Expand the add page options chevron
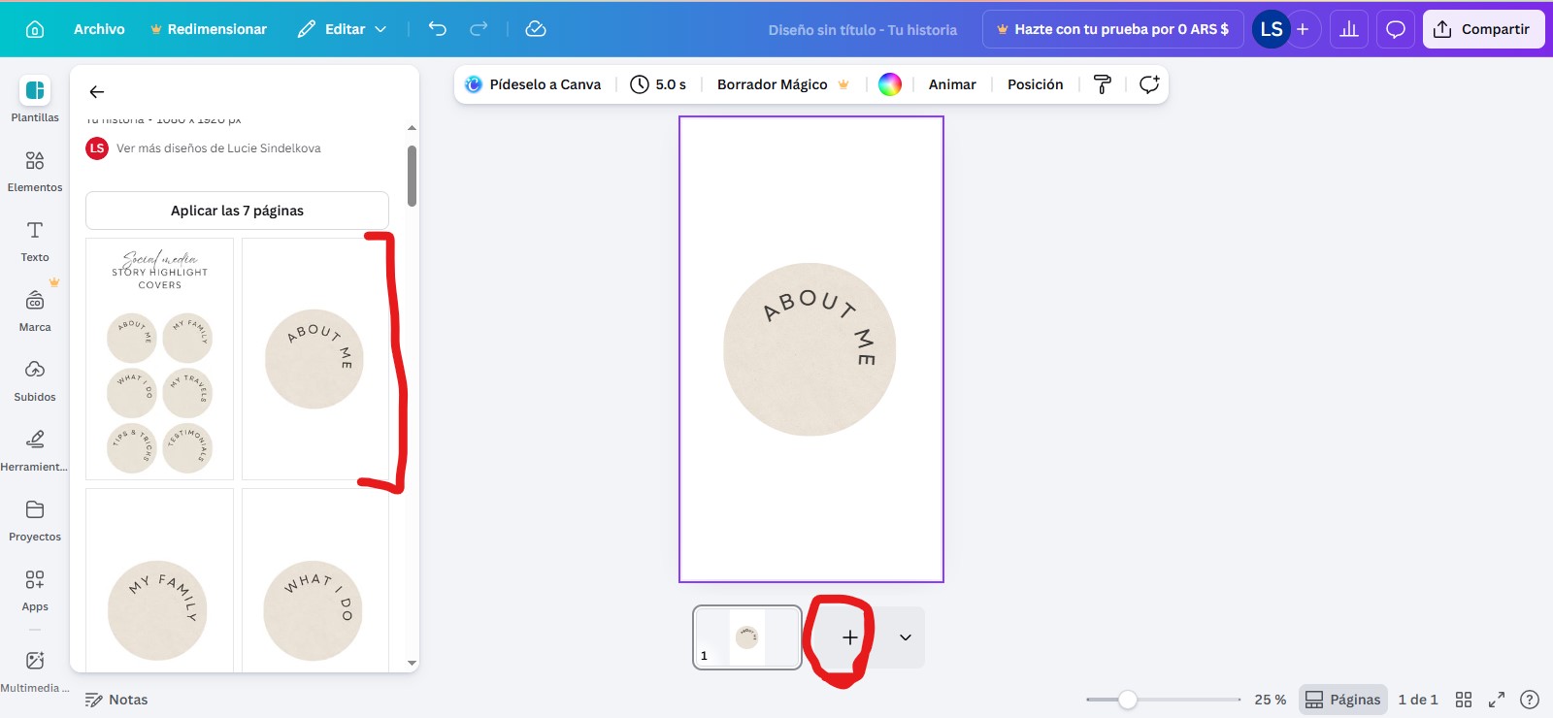This screenshot has width=1553, height=718. (x=906, y=637)
